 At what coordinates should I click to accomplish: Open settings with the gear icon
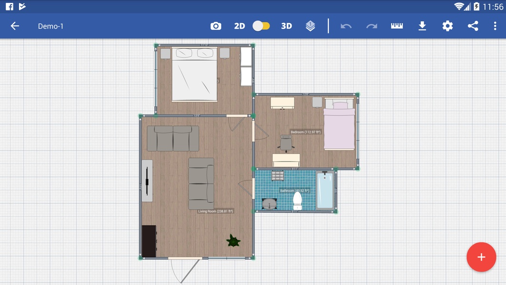click(447, 26)
